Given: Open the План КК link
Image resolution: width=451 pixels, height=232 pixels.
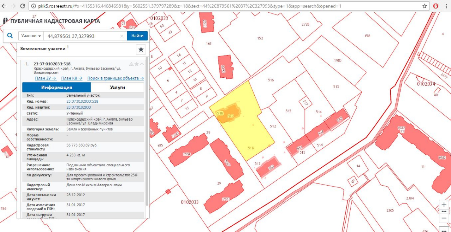Looking at the screenshot, I should (x=72, y=78).
